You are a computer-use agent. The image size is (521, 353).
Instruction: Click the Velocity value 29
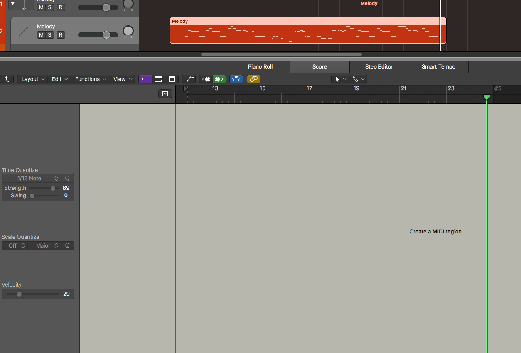66,294
